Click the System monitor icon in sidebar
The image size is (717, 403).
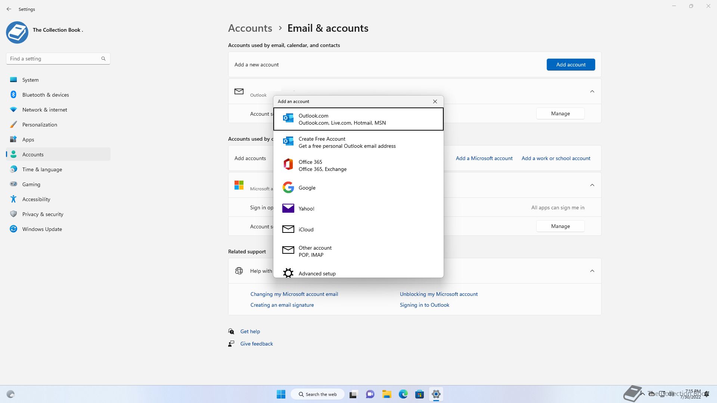[13, 79]
